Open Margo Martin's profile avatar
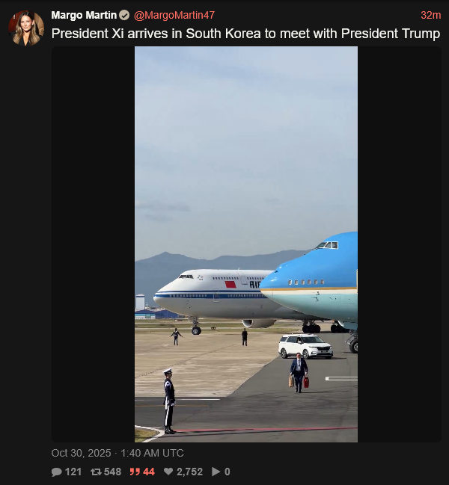The width and height of the screenshot is (449, 485). [26, 28]
